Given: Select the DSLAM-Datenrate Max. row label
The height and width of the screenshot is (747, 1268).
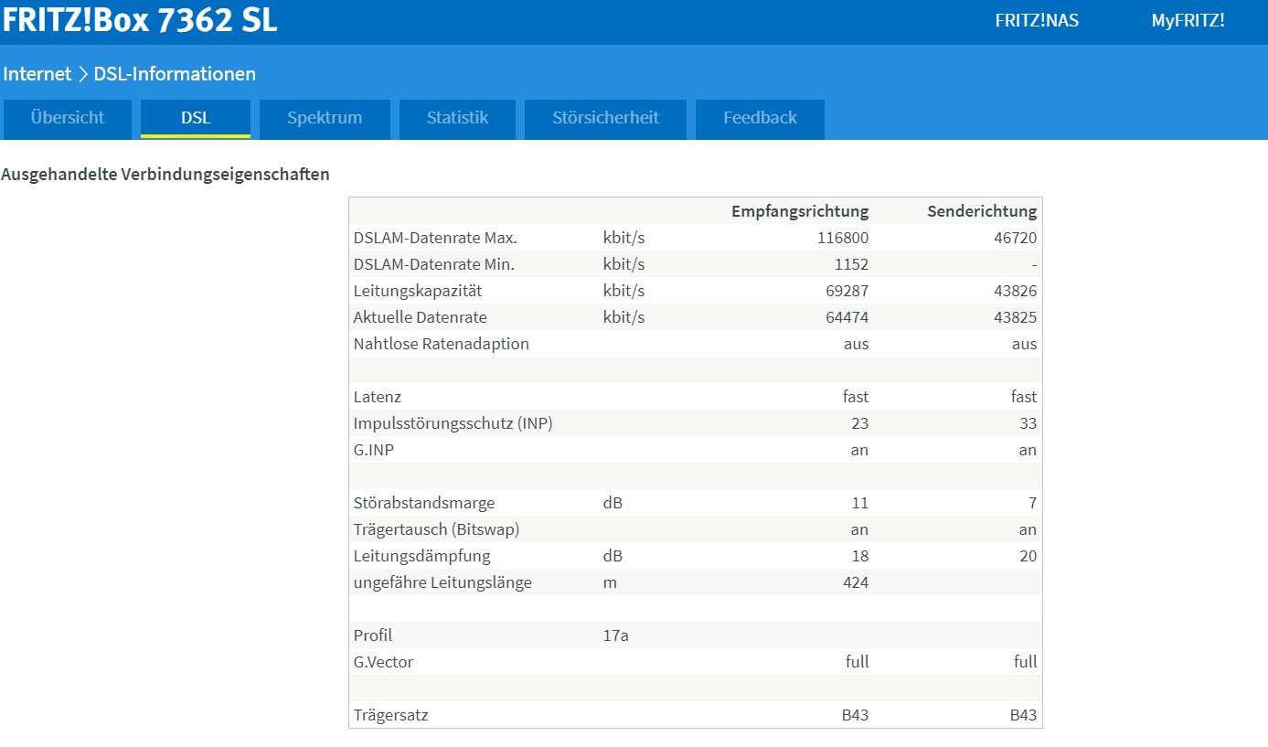Looking at the screenshot, I should point(435,238).
